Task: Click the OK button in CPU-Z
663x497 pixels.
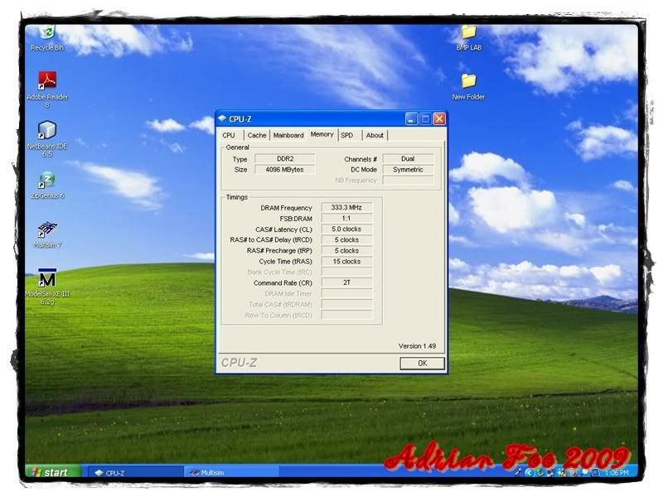Action: [x=422, y=363]
